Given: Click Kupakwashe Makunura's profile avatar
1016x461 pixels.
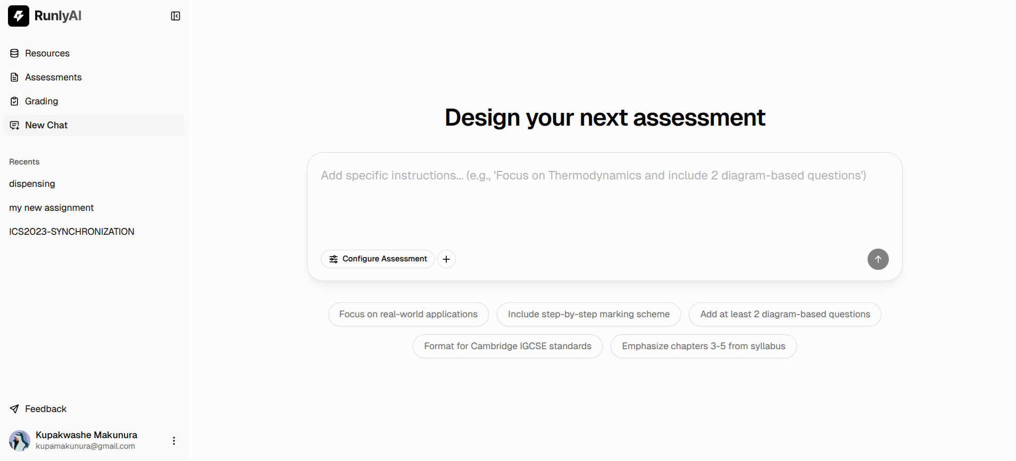Looking at the screenshot, I should tap(19, 440).
